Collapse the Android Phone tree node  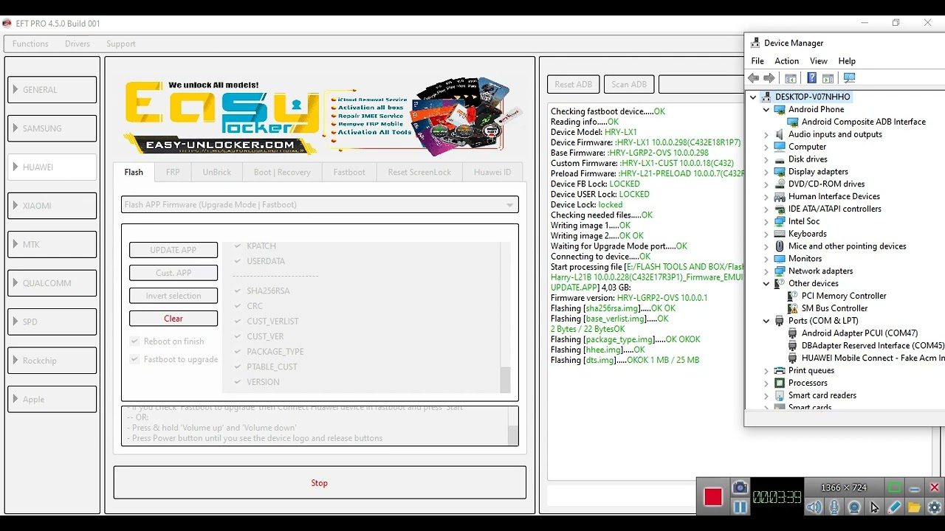coord(766,109)
